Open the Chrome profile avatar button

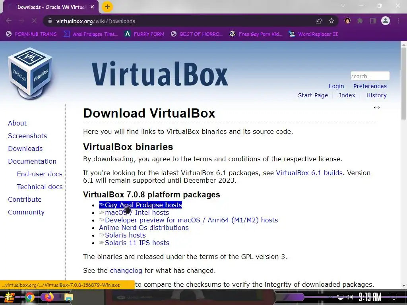386,21
